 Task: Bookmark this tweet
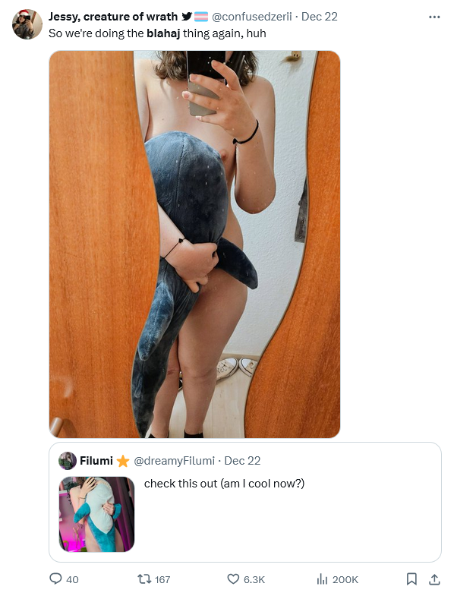411,579
